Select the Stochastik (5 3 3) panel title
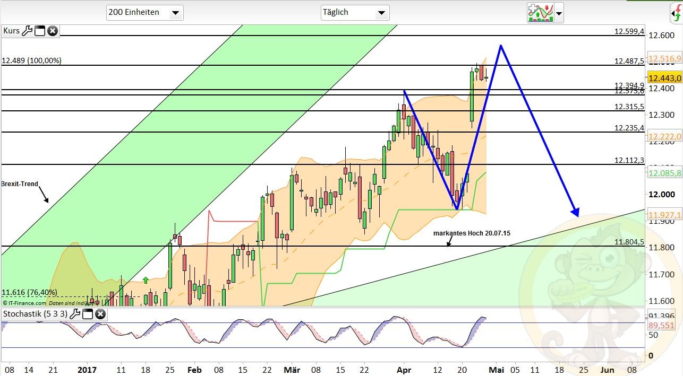This screenshot has width=683, height=376. [x=33, y=314]
